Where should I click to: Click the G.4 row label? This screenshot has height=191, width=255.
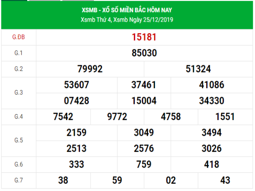[18, 117]
